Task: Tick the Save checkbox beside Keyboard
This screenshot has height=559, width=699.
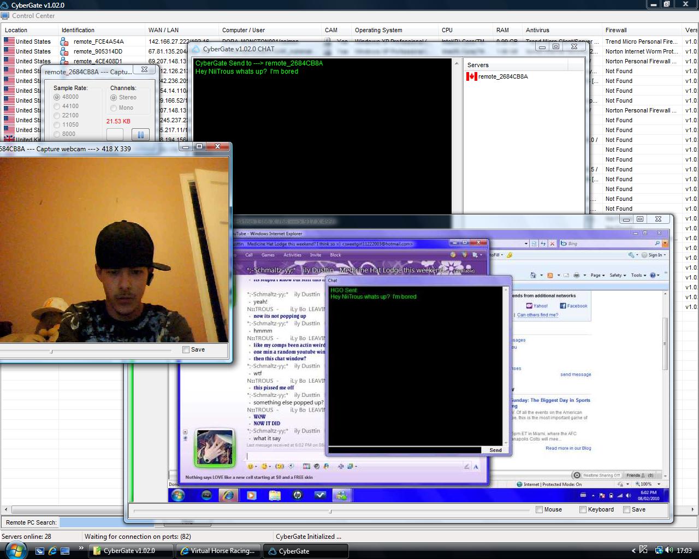Action: click(626, 509)
